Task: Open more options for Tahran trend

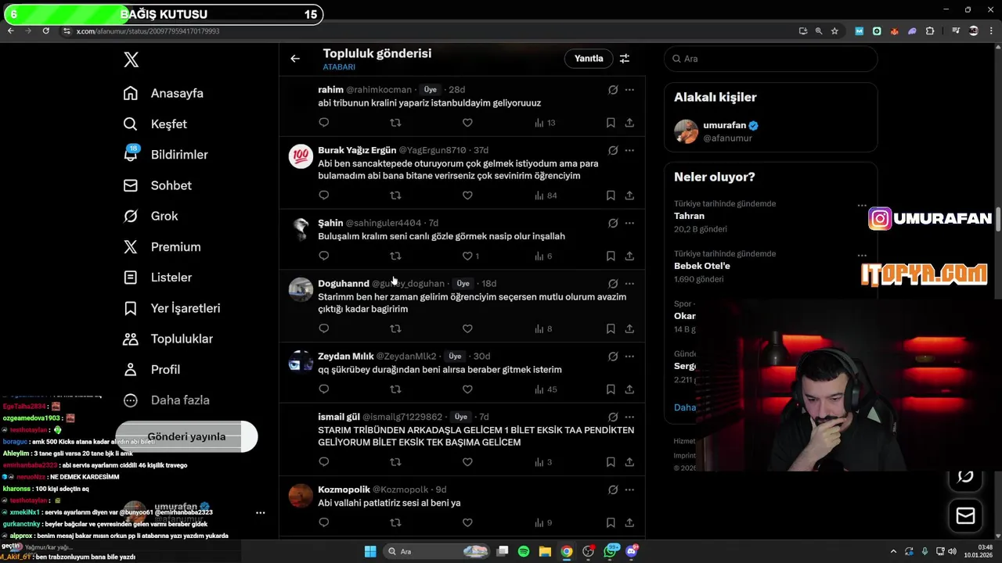Action: pyautogui.click(x=862, y=205)
